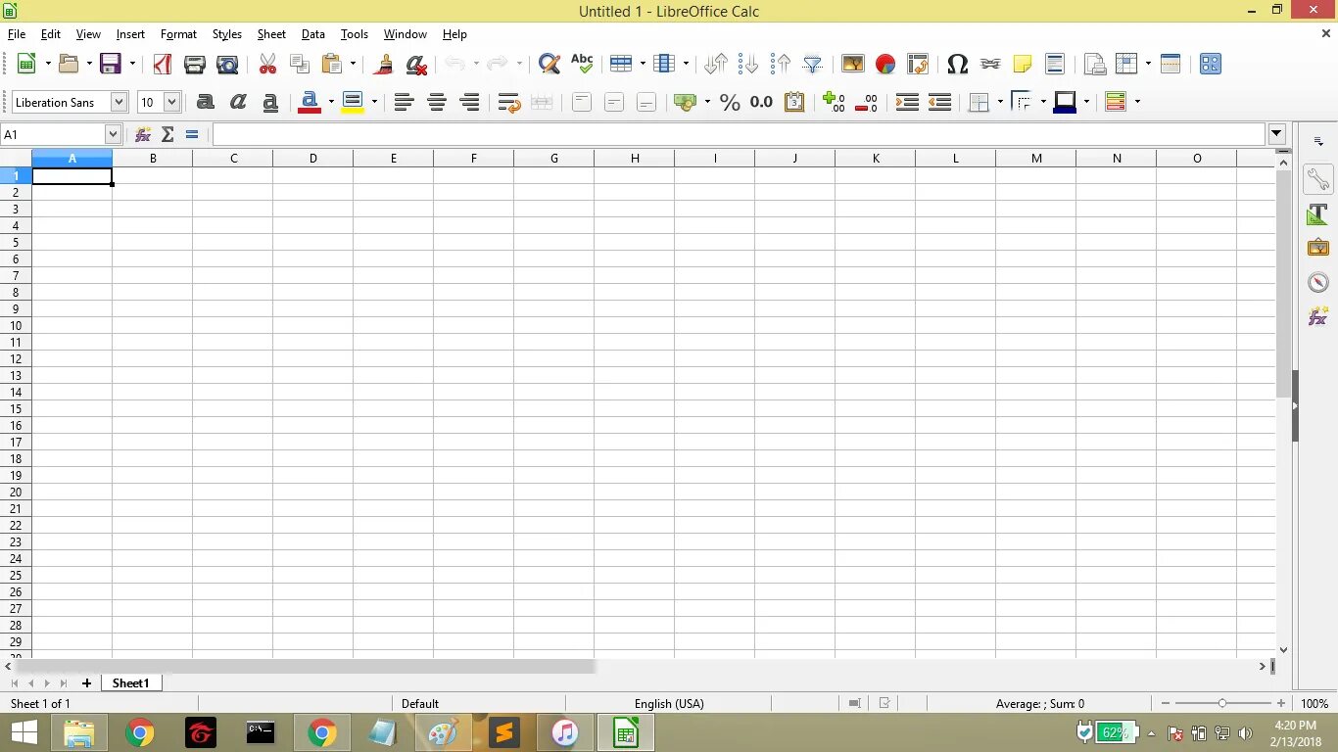Toggle Bold formatting
The image size is (1338, 752).
(x=206, y=102)
